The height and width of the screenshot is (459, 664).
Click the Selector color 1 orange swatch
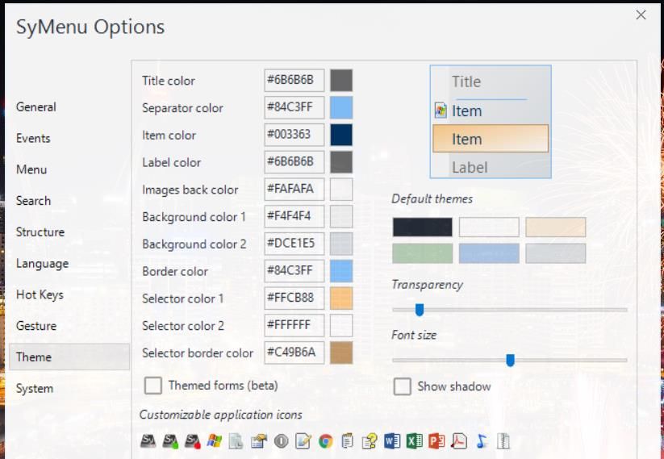point(341,298)
